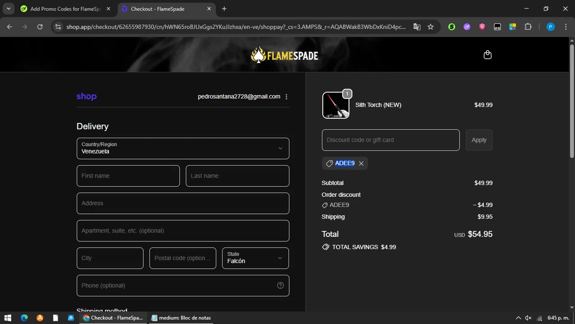Click the Subtotal $49.99 value
The image size is (575, 324).
pyautogui.click(x=483, y=183)
